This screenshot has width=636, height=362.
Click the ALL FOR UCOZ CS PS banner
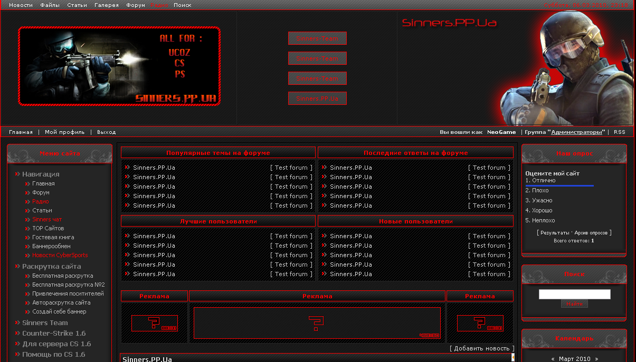click(119, 66)
